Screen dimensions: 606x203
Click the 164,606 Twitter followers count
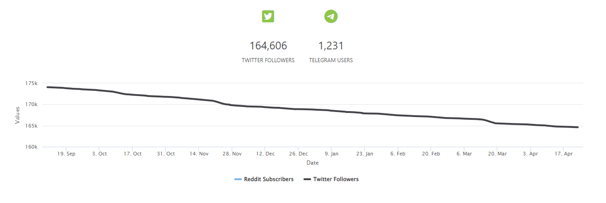tap(268, 46)
